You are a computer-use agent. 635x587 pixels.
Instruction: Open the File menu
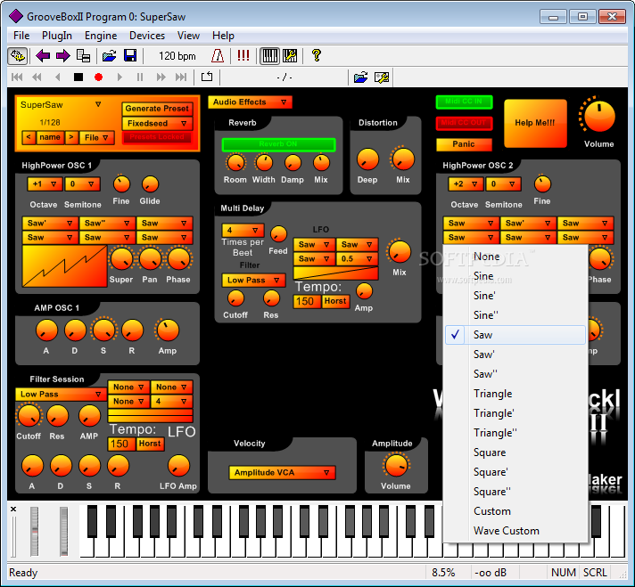[21, 36]
